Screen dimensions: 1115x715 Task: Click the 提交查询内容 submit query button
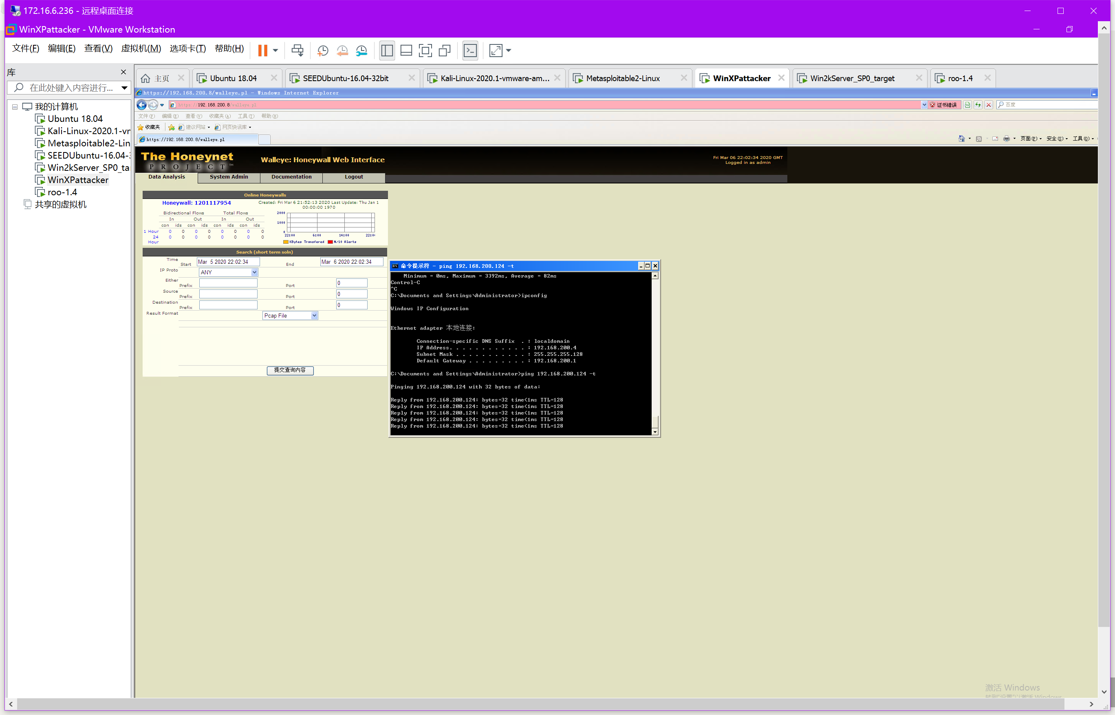point(290,370)
